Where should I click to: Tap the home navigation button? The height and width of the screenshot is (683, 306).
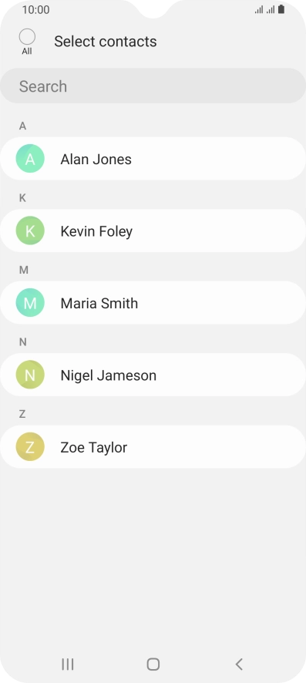click(x=153, y=664)
